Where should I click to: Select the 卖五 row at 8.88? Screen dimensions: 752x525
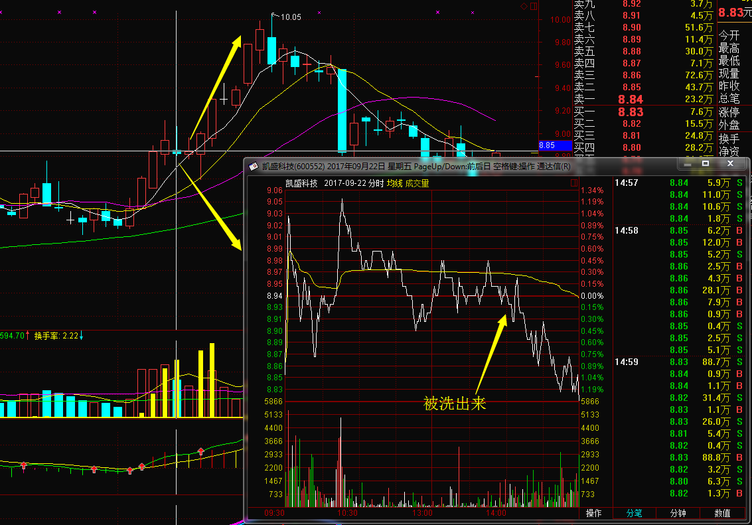(644, 51)
